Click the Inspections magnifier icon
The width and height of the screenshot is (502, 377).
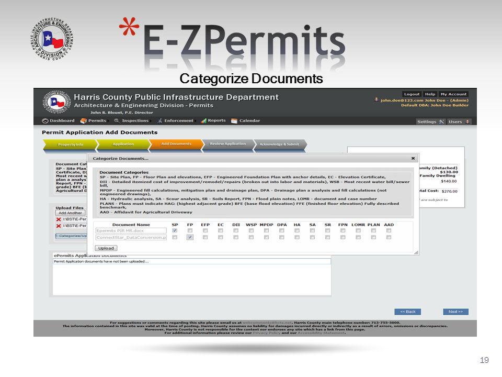117,121
